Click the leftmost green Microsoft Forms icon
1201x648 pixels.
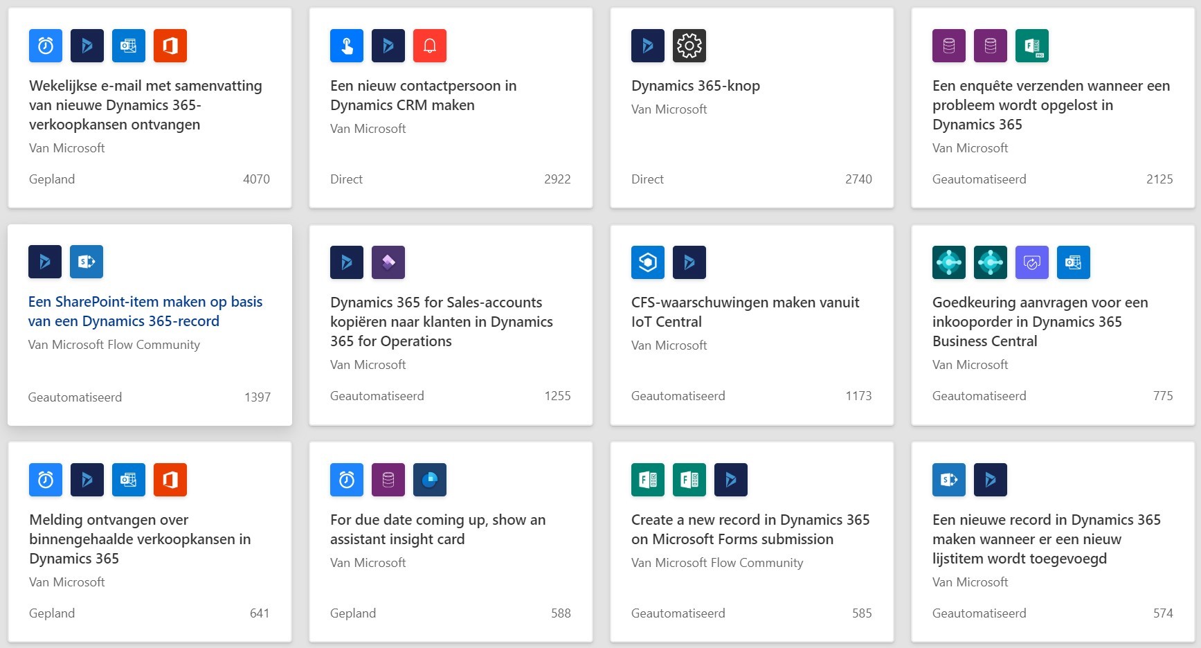[x=648, y=480]
